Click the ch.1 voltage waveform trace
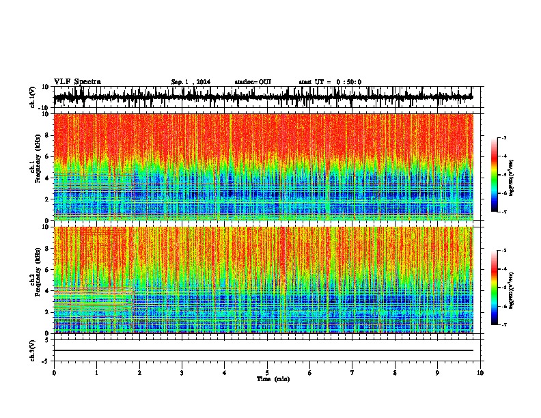The height and width of the screenshot is (418, 541). click(264, 97)
